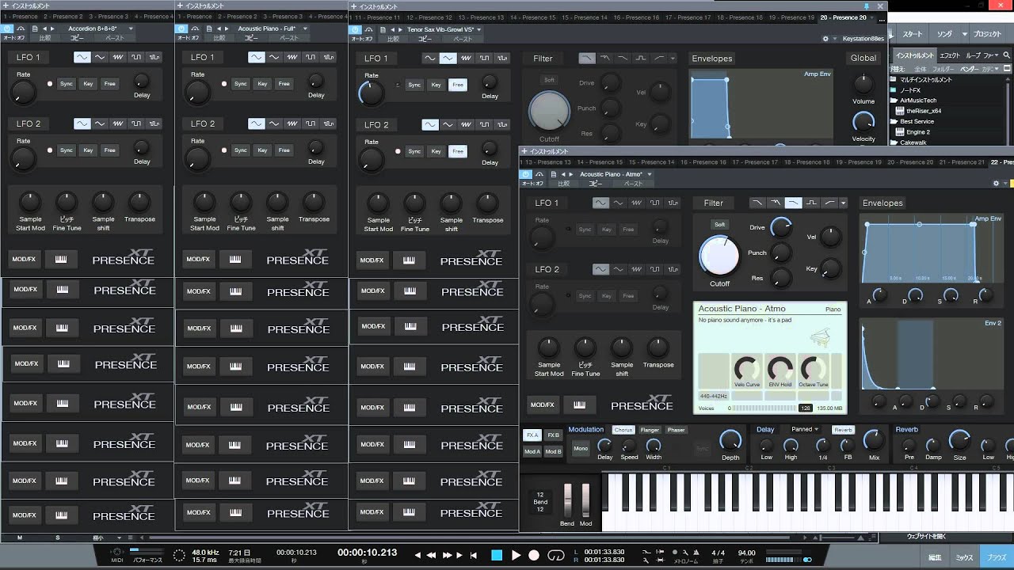
Task: Choose first low-pass filter shape in Atmo window
Action: coord(757,203)
